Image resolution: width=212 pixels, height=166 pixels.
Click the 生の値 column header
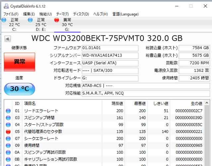(x=187, y=104)
